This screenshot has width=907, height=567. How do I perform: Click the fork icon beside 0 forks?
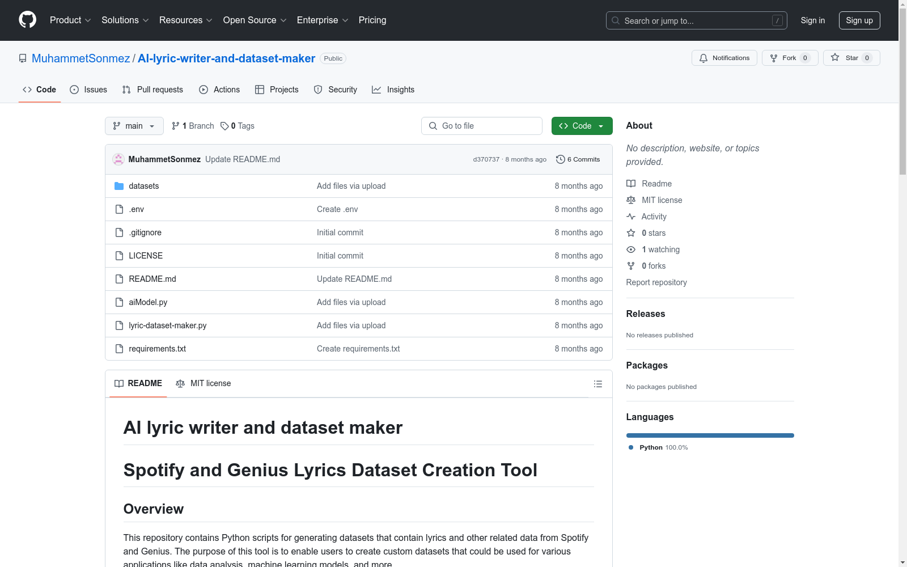tap(631, 266)
